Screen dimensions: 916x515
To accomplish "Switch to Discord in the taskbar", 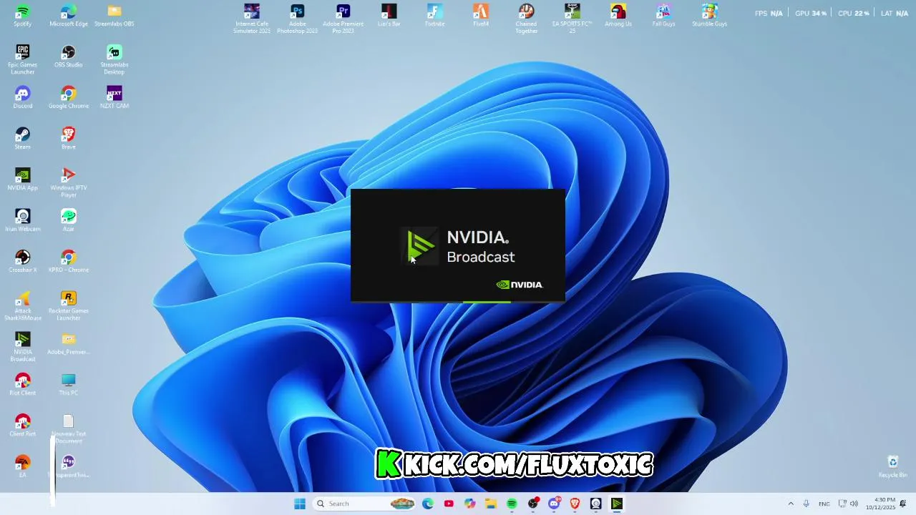I will (554, 504).
